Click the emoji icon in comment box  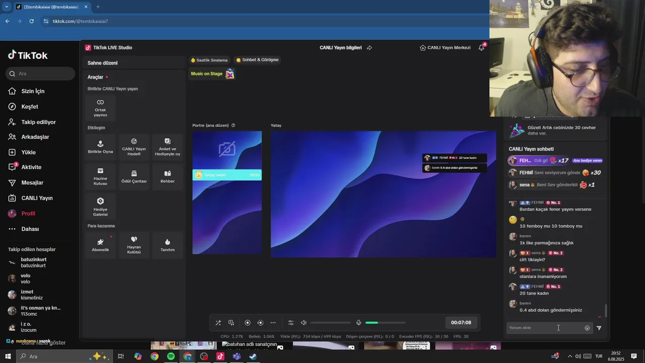click(587, 328)
